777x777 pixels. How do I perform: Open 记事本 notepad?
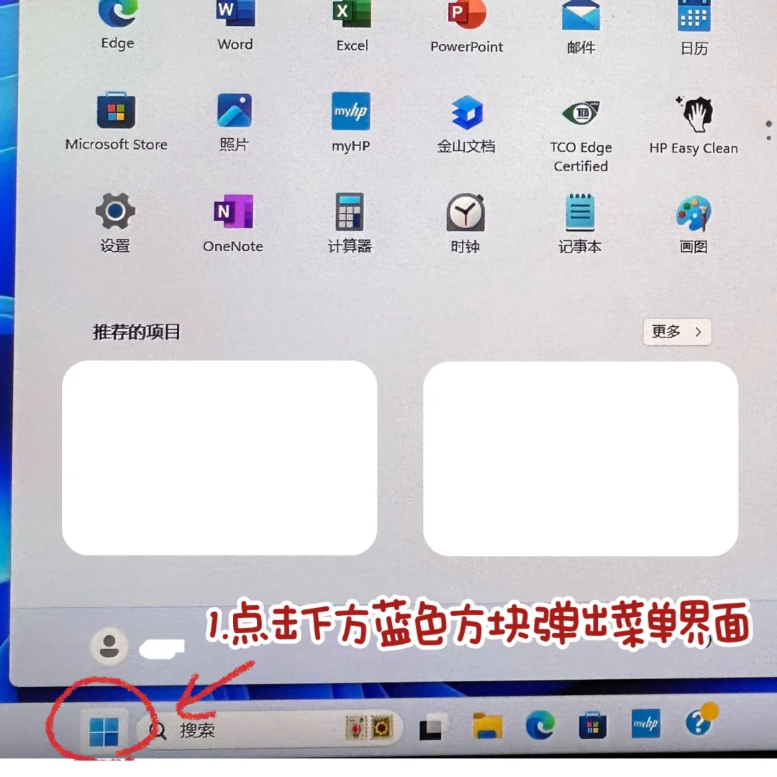[x=580, y=225]
